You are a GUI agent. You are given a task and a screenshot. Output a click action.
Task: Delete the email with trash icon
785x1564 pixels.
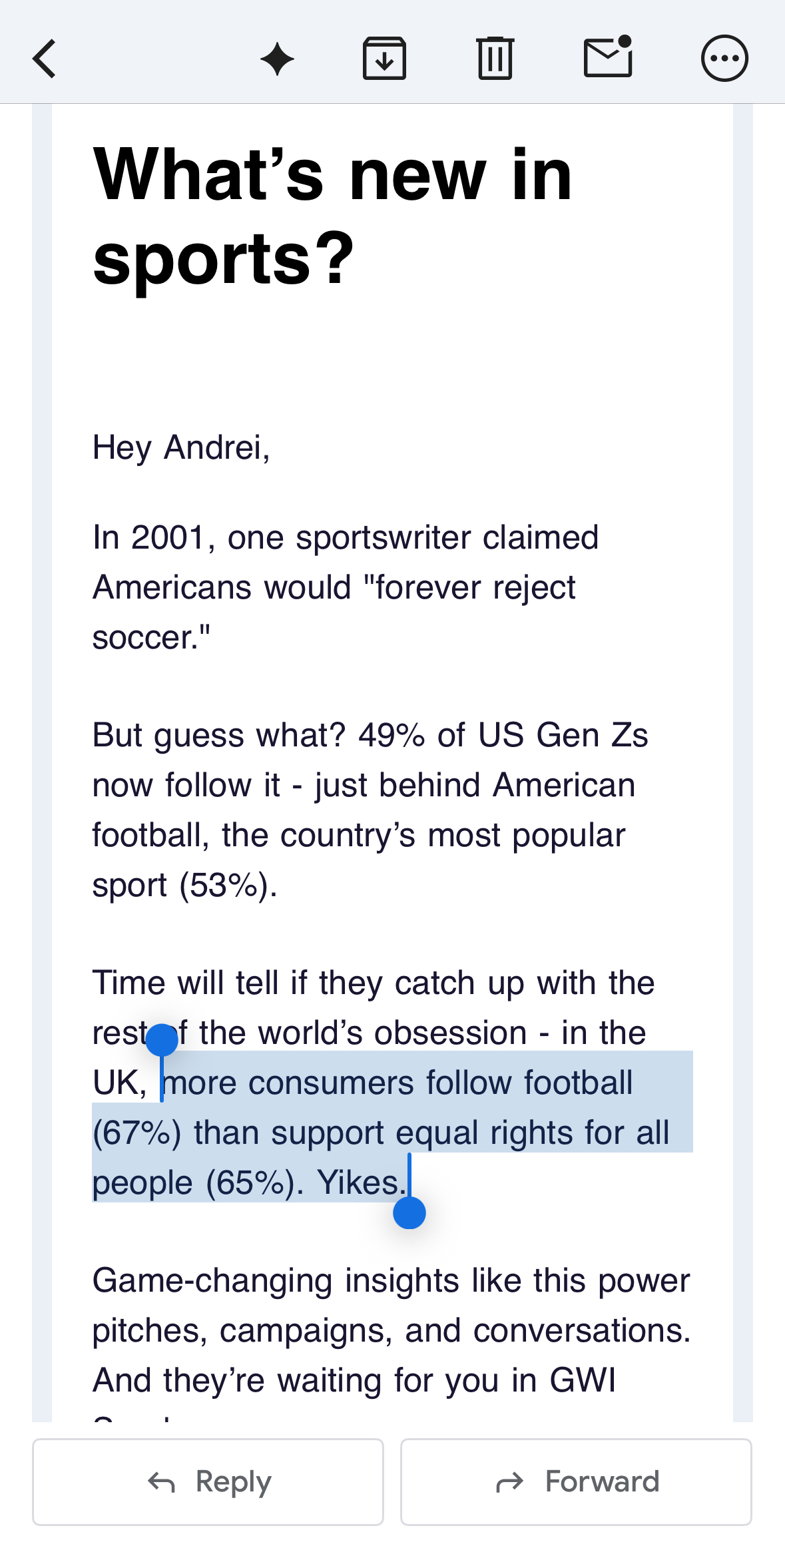pos(495,59)
